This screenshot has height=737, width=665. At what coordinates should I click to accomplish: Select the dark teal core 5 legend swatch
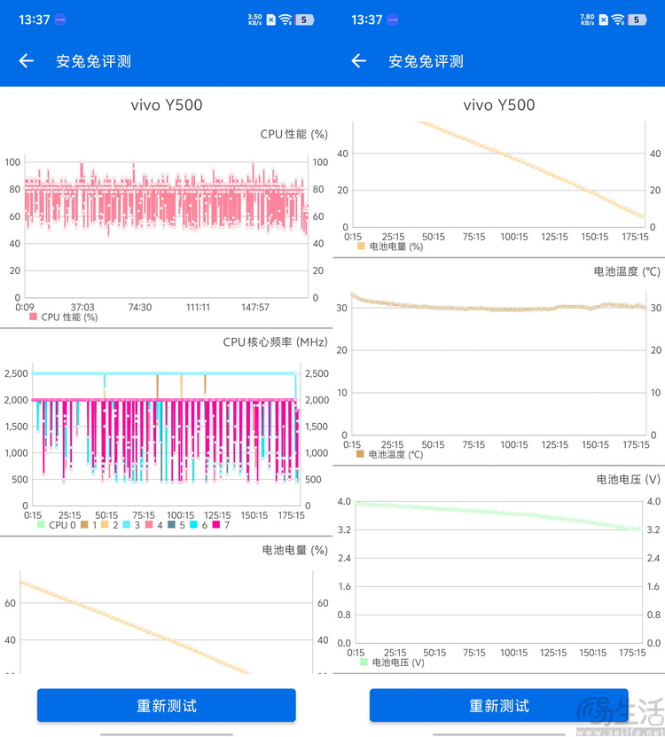coord(171,524)
